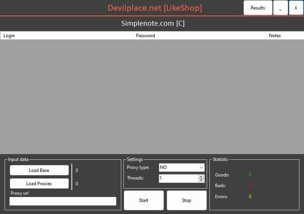Click the Proxy type label
Image resolution: width=304 pixels, height=214 pixels.
[138, 167]
